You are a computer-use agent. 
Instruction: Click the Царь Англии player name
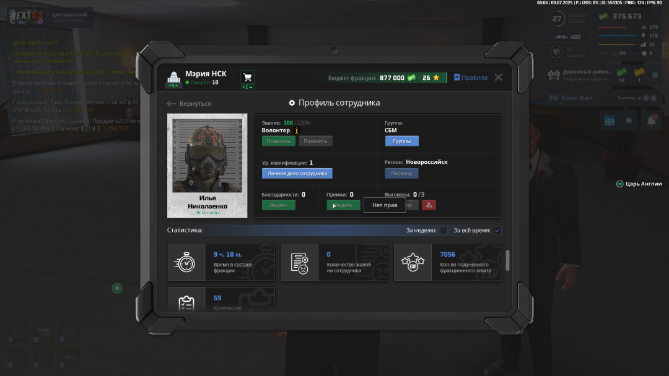[644, 184]
